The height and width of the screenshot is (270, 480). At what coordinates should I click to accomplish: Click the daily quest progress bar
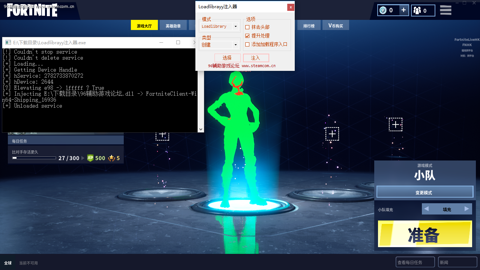[x=34, y=158]
